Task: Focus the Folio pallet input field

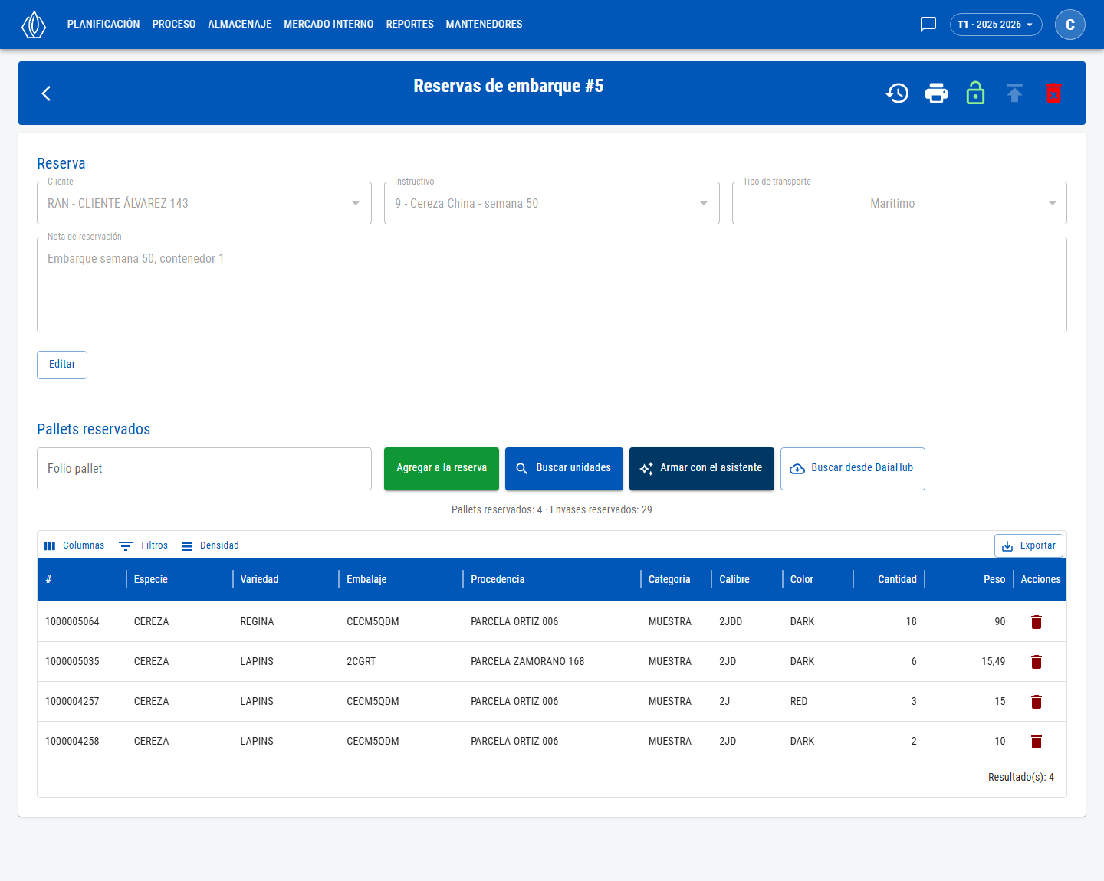Action: (204, 469)
